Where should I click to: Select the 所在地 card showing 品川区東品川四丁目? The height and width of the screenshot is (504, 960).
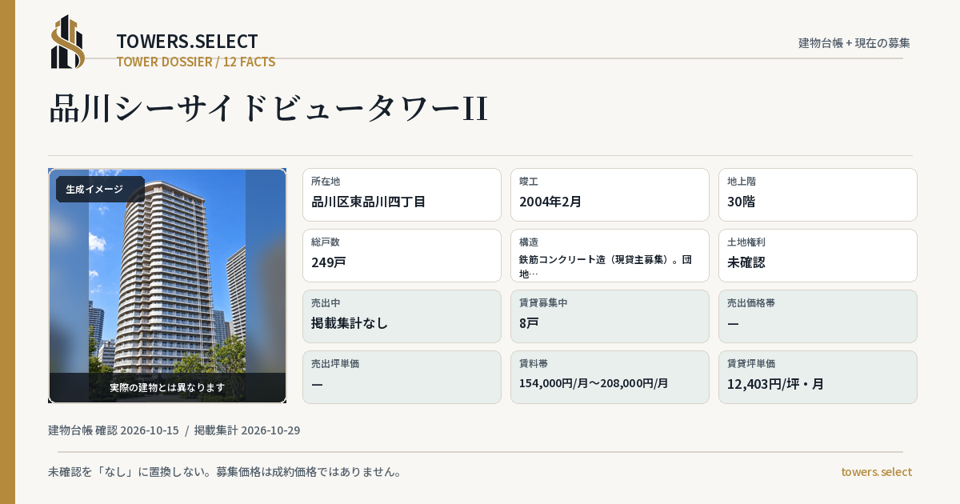tap(402, 194)
